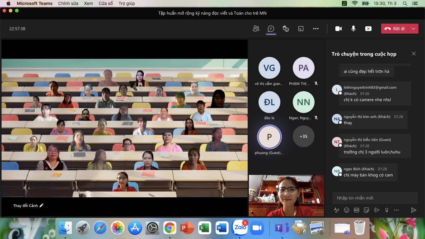
Task: Open the raise hand and reactions icon
Action: coord(286,29)
